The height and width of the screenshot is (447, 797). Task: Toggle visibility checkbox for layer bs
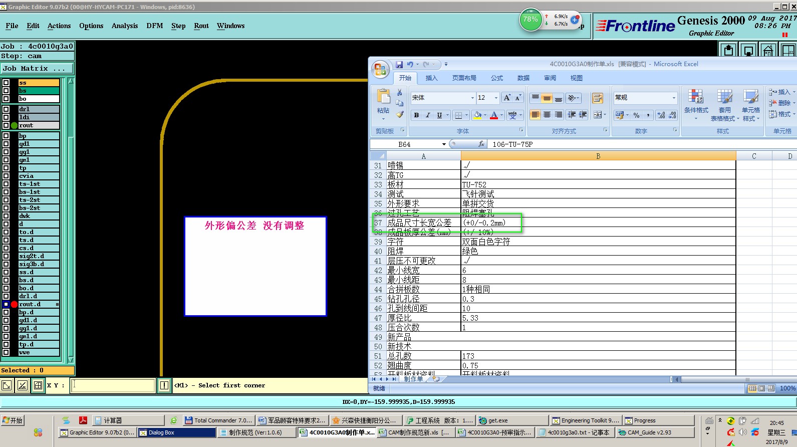tap(6, 91)
